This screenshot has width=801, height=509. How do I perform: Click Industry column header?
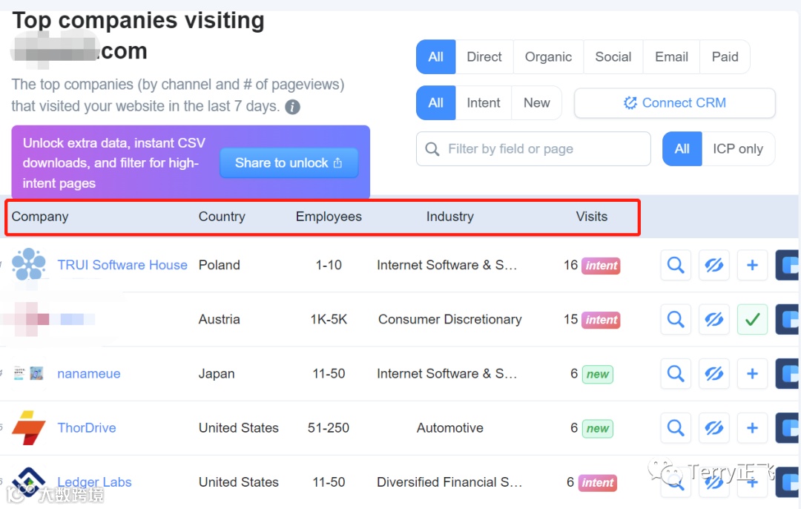[450, 217]
